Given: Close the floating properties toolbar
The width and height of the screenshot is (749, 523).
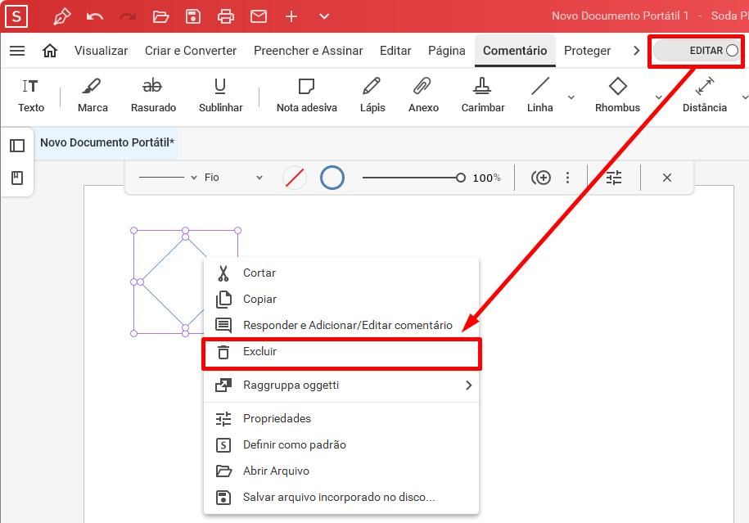Looking at the screenshot, I should (x=667, y=178).
